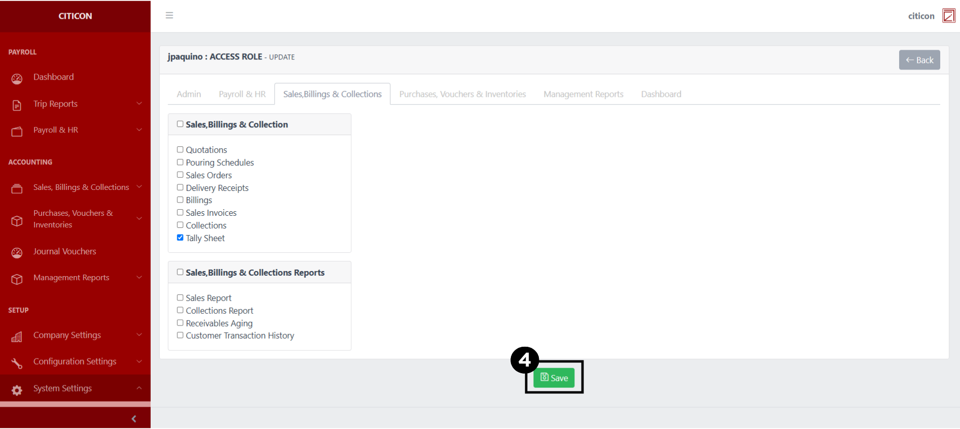Enable the Sales Report checkbox
960x429 pixels.
[180, 298]
